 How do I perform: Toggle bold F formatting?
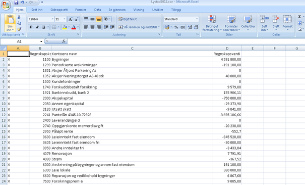(x=31, y=27)
